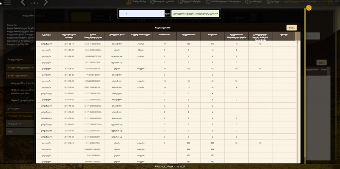Viewport: 340px width, 169px height.
Task: Click the search button beside the input
Action: point(167,14)
